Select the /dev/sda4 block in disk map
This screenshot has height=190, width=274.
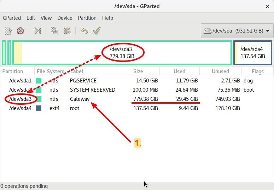click(252, 53)
